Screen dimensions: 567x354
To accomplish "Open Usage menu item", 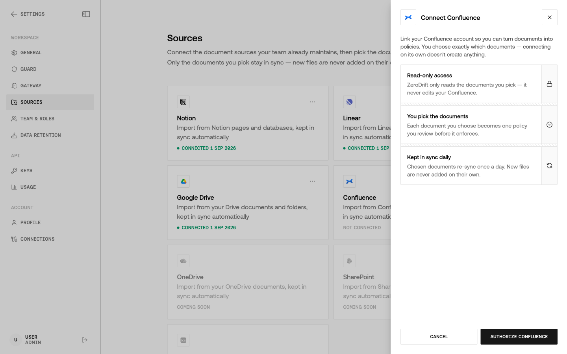I will 50,187.
